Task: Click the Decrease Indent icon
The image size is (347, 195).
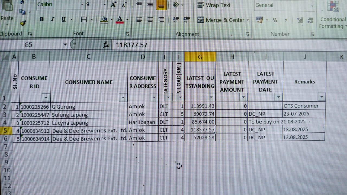Action: [176, 19]
